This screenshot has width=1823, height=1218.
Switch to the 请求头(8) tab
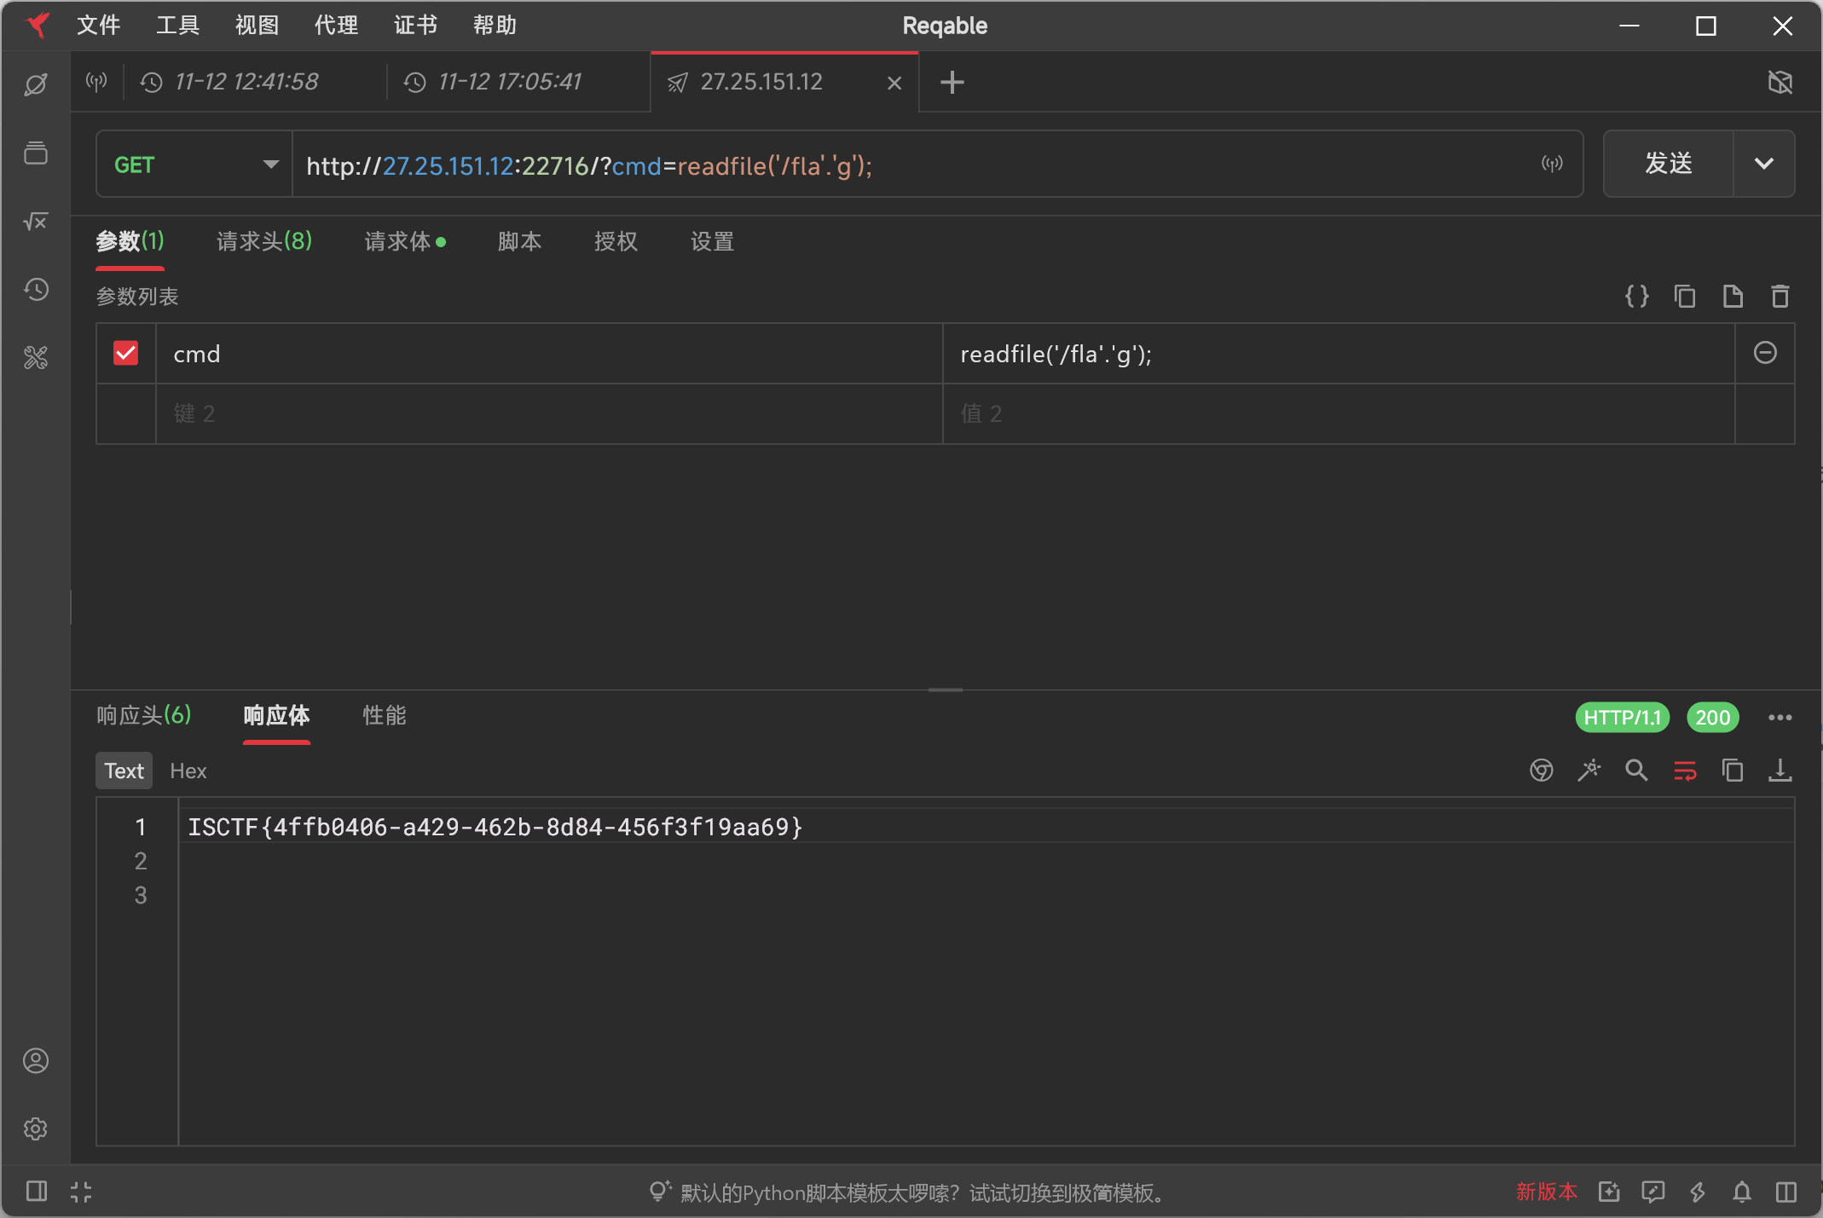click(264, 241)
